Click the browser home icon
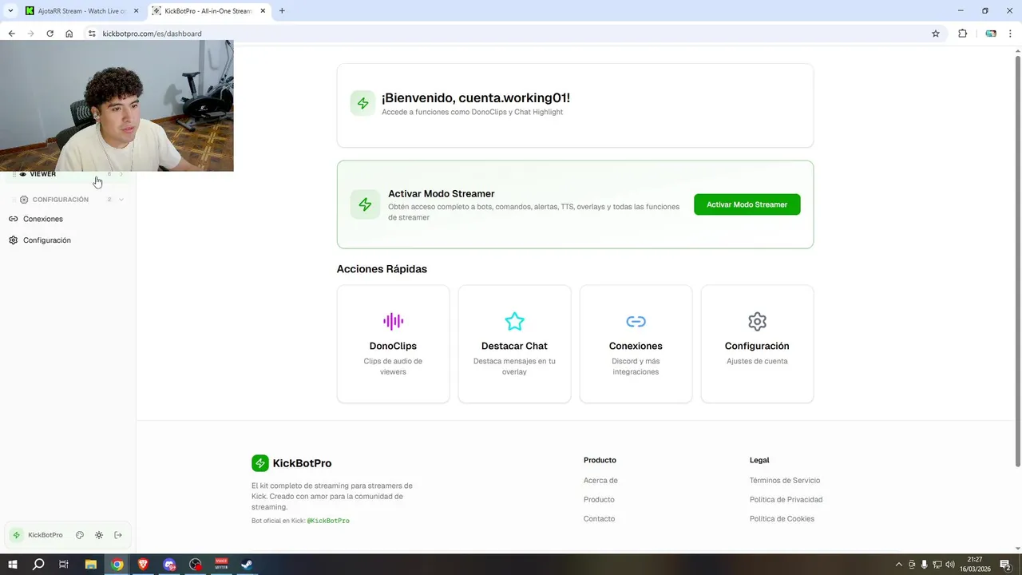The width and height of the screenshot is (1022, 575). 69,34
